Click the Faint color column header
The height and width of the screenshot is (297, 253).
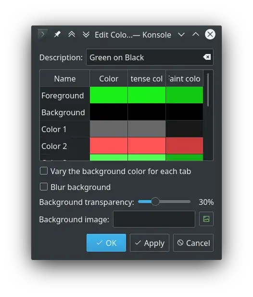click(184, 79)
